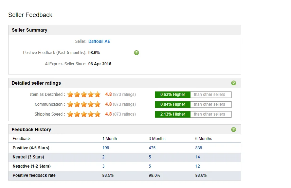Open 475 positive feedback for 3 Months
The image size is (291, 188).
(x=152, y=148)
